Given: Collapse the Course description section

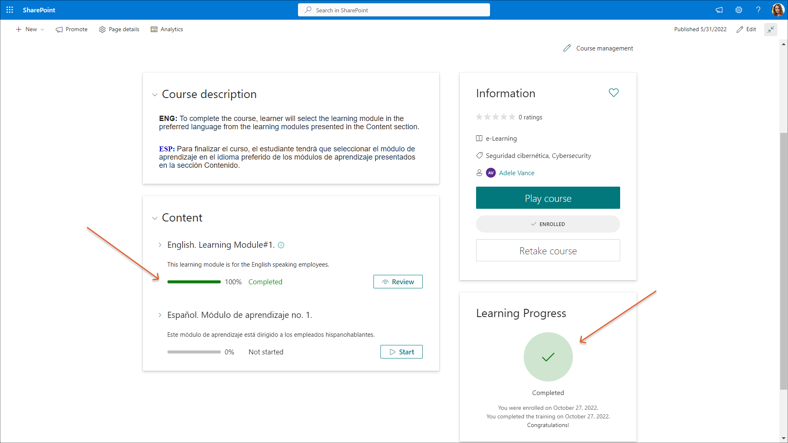Looking at the screenshot, I should (155, 95).
